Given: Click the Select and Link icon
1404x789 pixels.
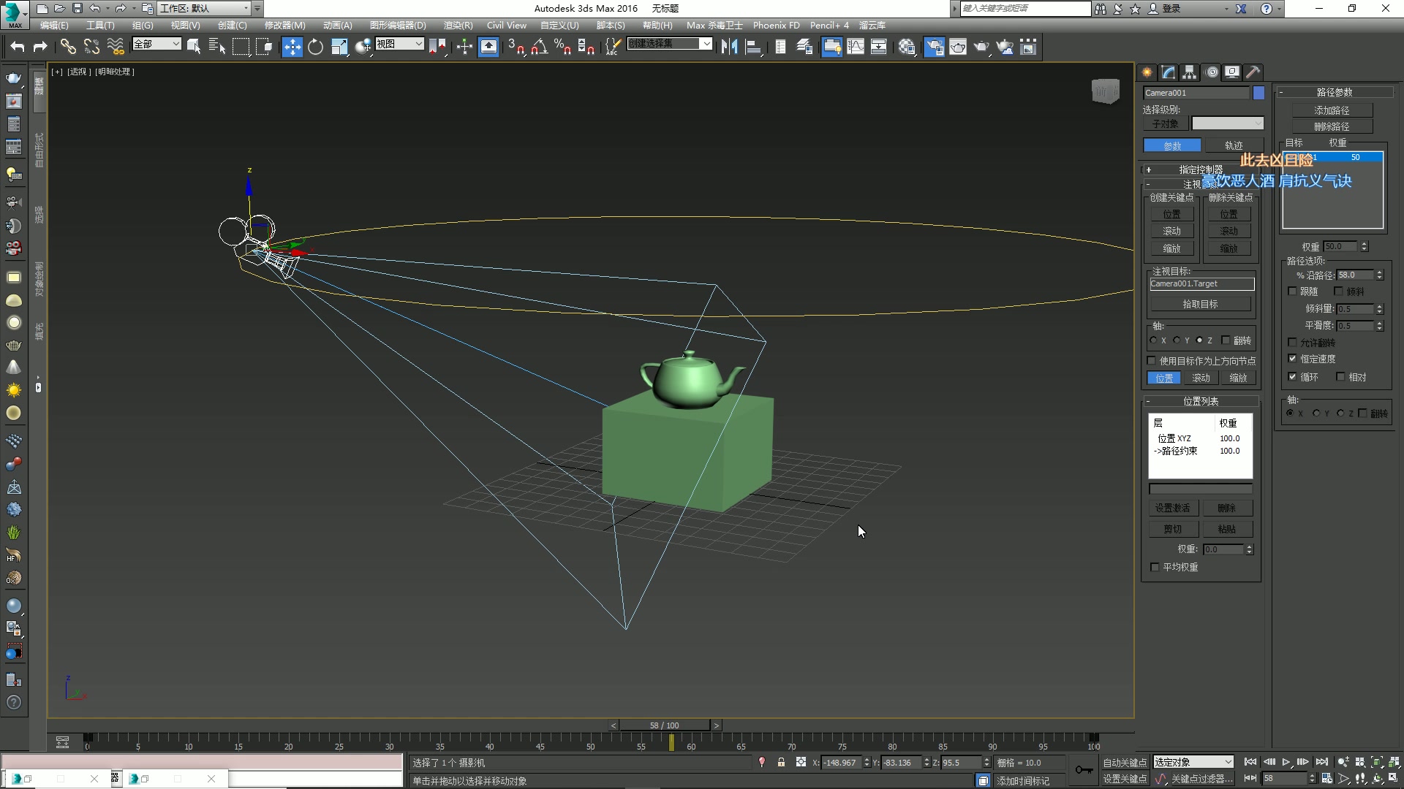Looking at the screenshot, I should click(68, 47).
